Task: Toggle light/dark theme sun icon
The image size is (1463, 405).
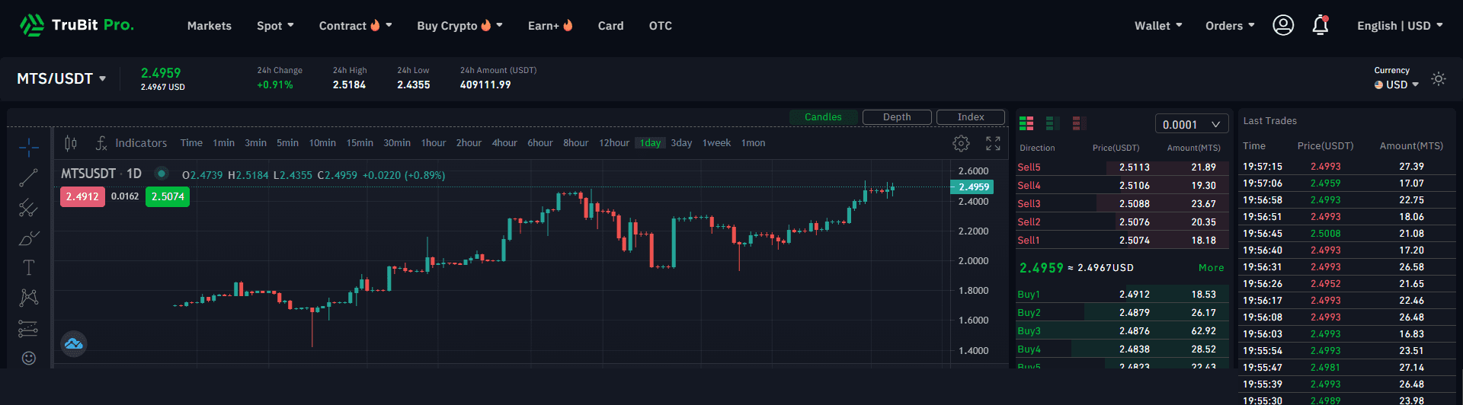Action: coord(1438,78)
